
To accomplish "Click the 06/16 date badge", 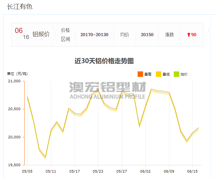I will point(22,34).
